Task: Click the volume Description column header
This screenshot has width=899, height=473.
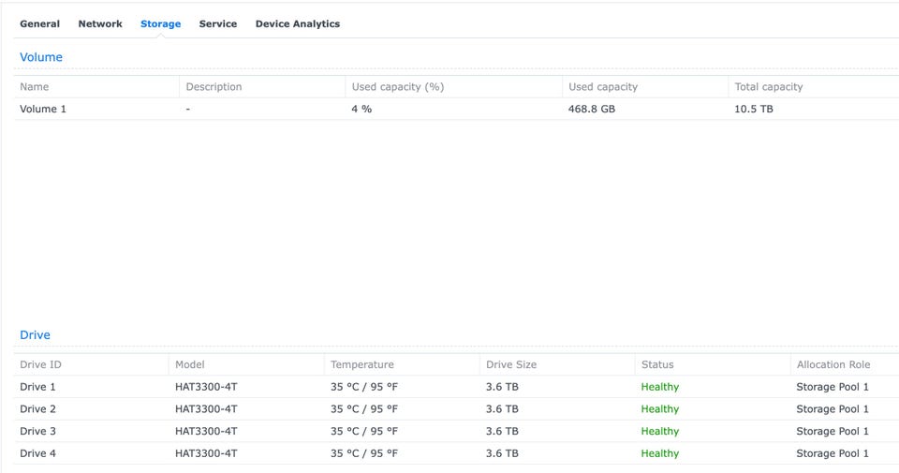Action: coord(214,87)
